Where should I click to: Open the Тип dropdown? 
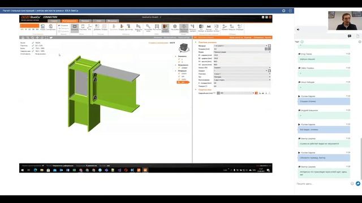(242, 77)
